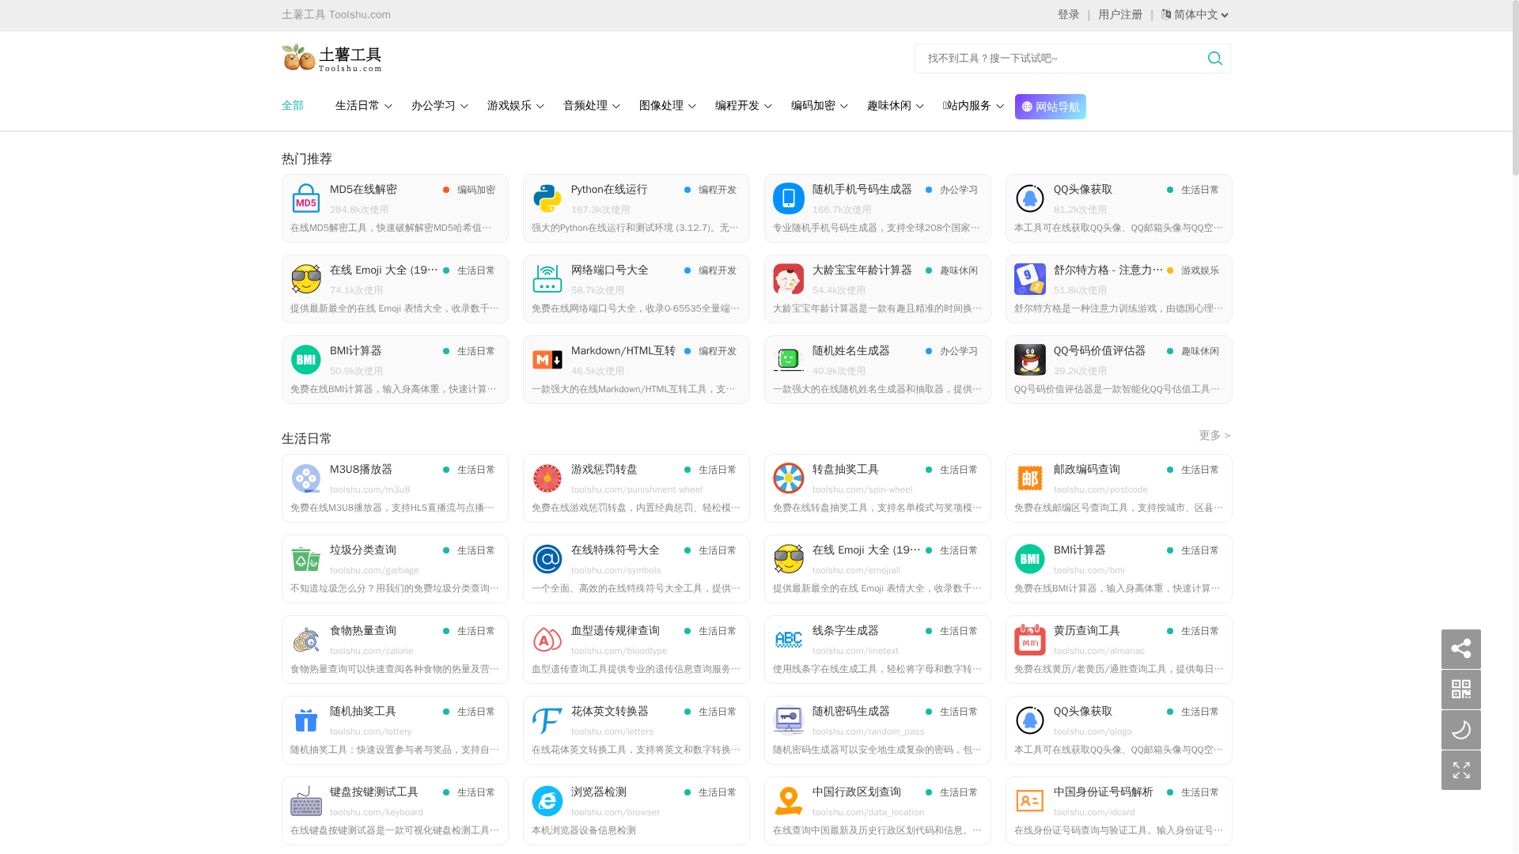Image resolution: width=1519 pixels, height=854 pixels.
Task: Click the 随机抽奖工具 gift icon
Action: tap(306, 720)
